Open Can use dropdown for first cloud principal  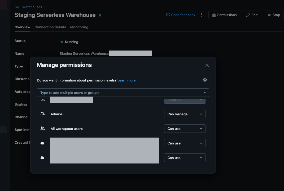tap(185, 143)
